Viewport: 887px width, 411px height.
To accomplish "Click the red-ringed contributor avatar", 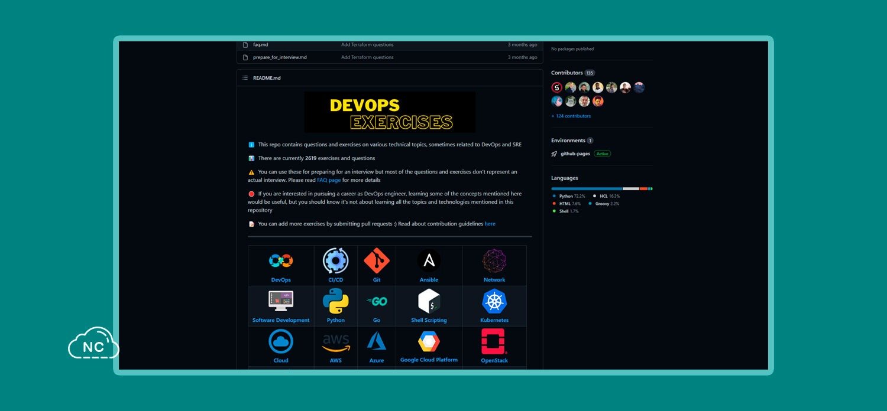I will 557,87.
